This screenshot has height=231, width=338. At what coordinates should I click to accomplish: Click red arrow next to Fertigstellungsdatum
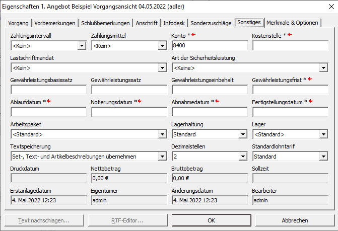tap(311, 102)
